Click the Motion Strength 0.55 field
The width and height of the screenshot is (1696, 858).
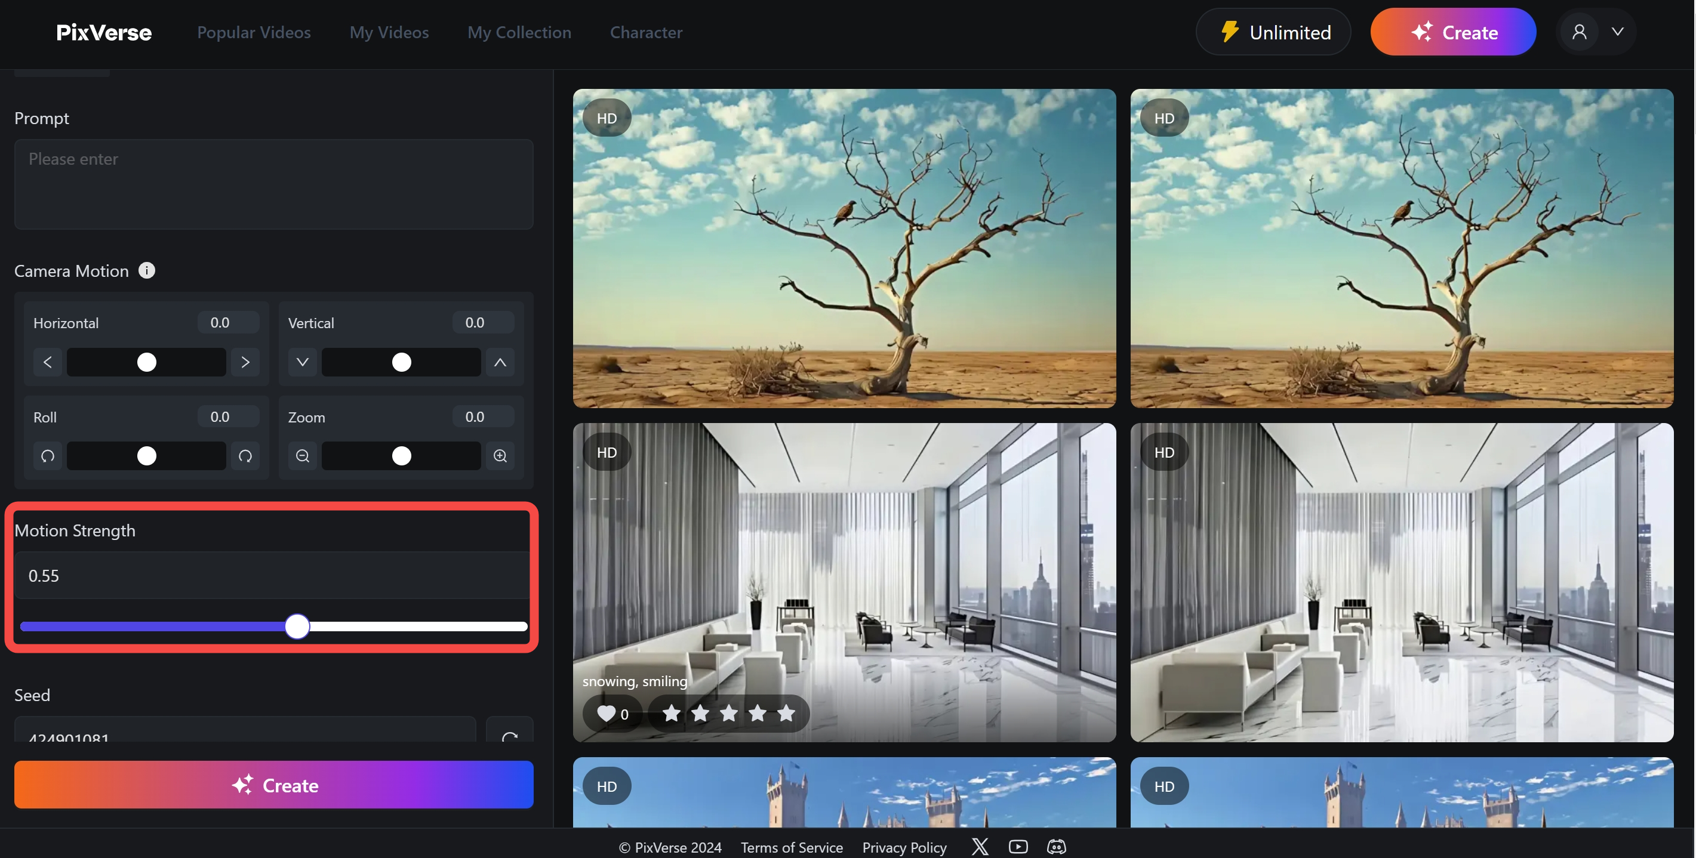(273, 576)
